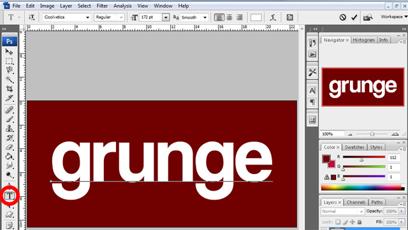The width and height of the screenshot is (408, 230).
Task: Toggle Lock transparent pixels
Action: [x=338, y=222]
